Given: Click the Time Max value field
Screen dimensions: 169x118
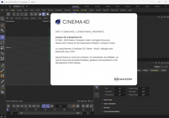Looking at the screenshot, I should coord(143,92).
